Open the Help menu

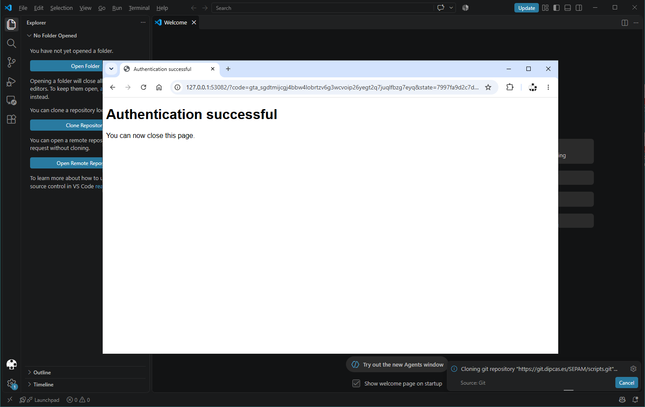click(162, 8)
